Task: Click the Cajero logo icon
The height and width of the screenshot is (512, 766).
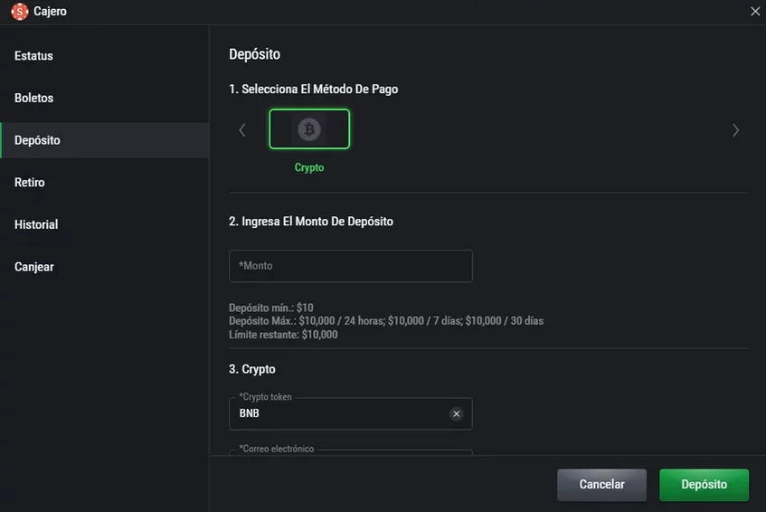Action: [19, 12]
